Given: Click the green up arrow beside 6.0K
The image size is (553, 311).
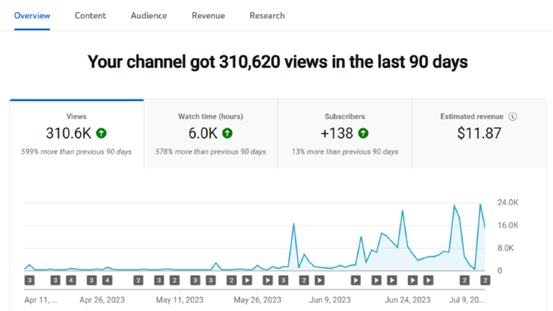Looking at the screenshot, I should (x=227, y=133).
